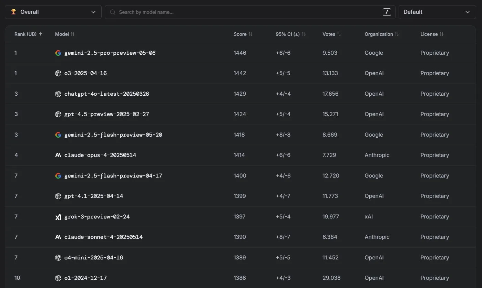Sort by the Votes column header
The height and width of the screenshot is (288, 482).
332,34
